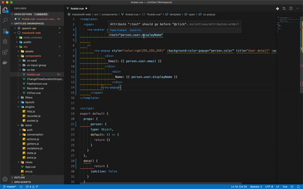Click the editor horizontal scrollbar
This screenshot has height=189, width=303.
click(161, 183)
